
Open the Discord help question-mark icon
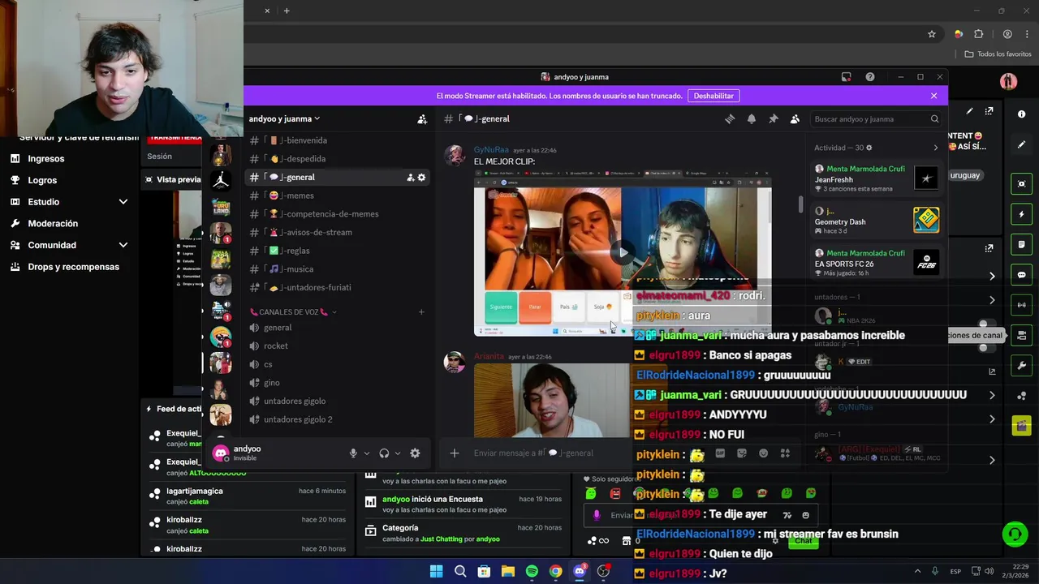(870, 77)
